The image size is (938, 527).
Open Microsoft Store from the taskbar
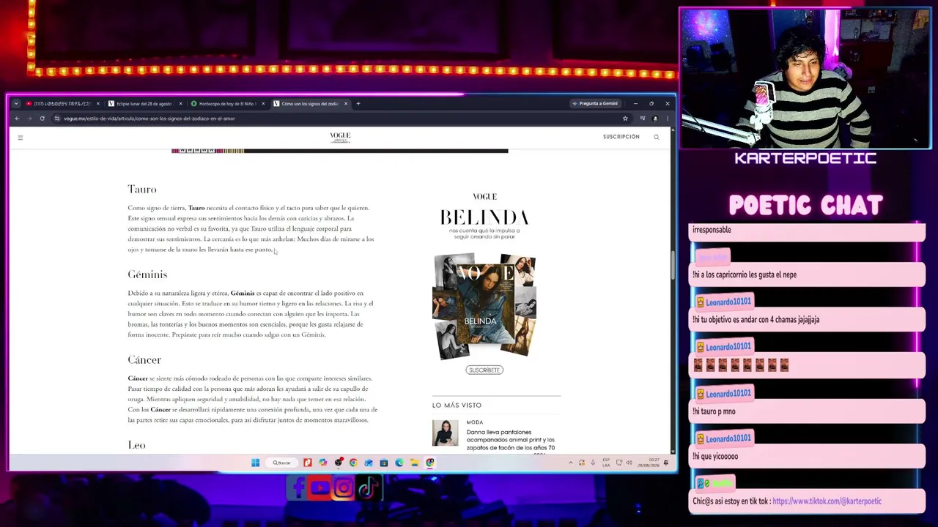(384, 463)
